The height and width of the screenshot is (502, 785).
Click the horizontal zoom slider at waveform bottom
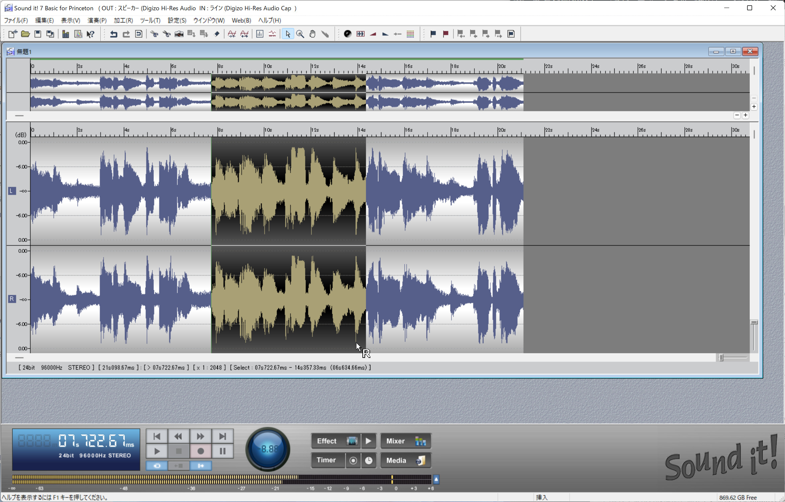pyautogui.click(x=722, y=358)
